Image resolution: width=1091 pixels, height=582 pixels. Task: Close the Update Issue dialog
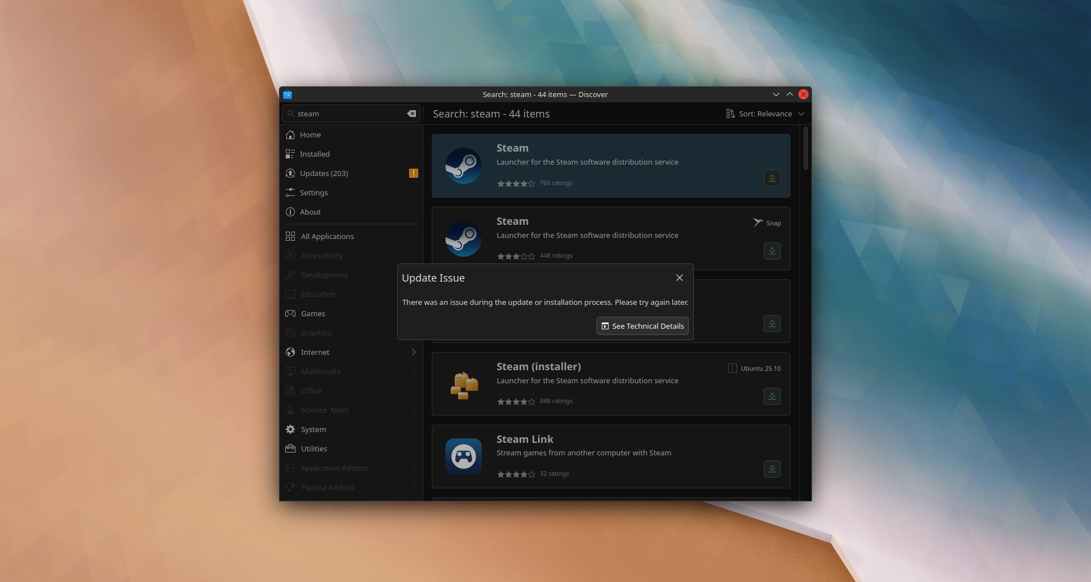680,278
